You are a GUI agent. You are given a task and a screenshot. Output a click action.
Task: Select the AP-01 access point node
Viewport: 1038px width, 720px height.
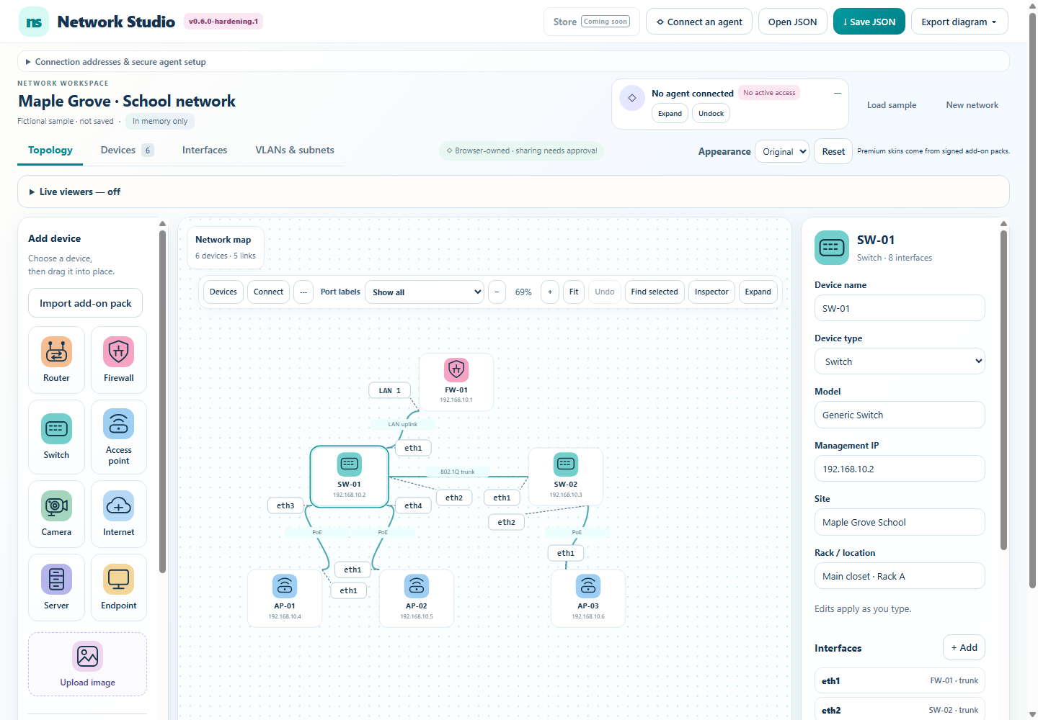tap(285, 598)
